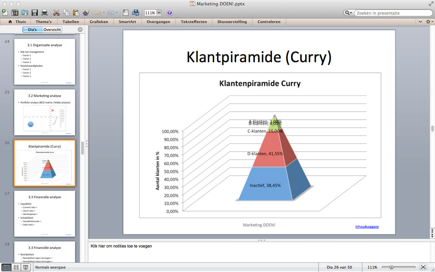
Task: Paste from clipboard
Action: click(76, 13)
